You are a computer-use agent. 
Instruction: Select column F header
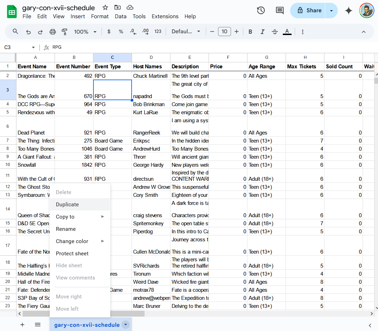228,57
